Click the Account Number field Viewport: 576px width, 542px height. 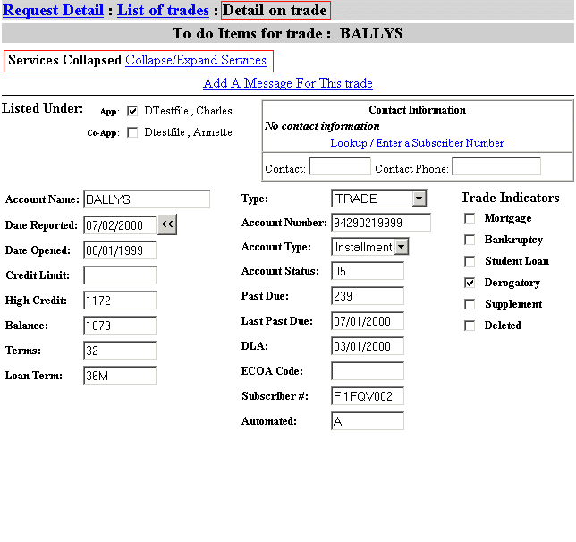point(381,223)
